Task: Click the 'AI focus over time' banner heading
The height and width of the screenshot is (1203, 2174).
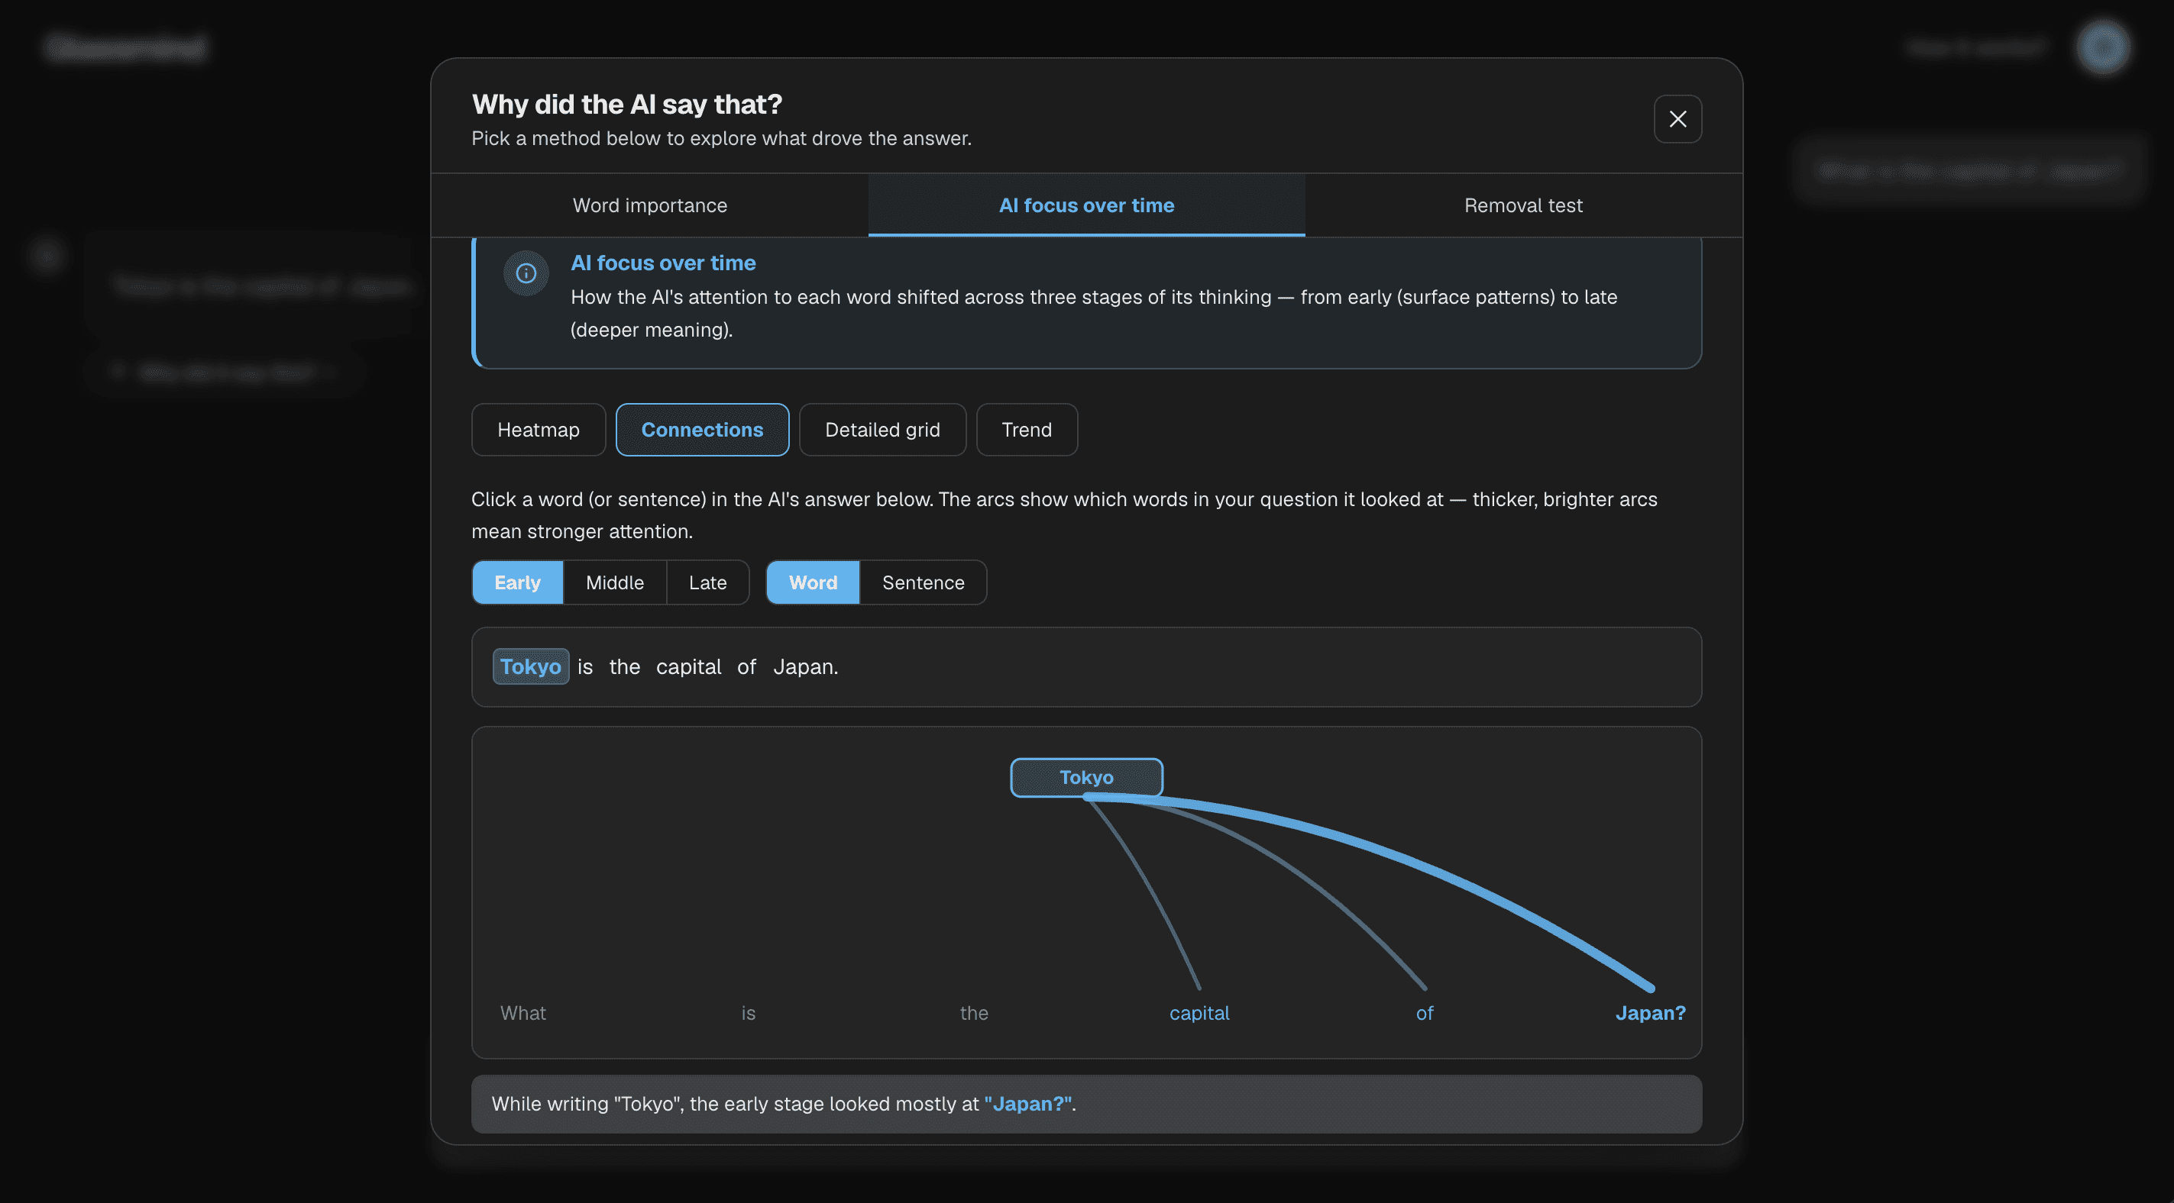Action: (662, 263)
